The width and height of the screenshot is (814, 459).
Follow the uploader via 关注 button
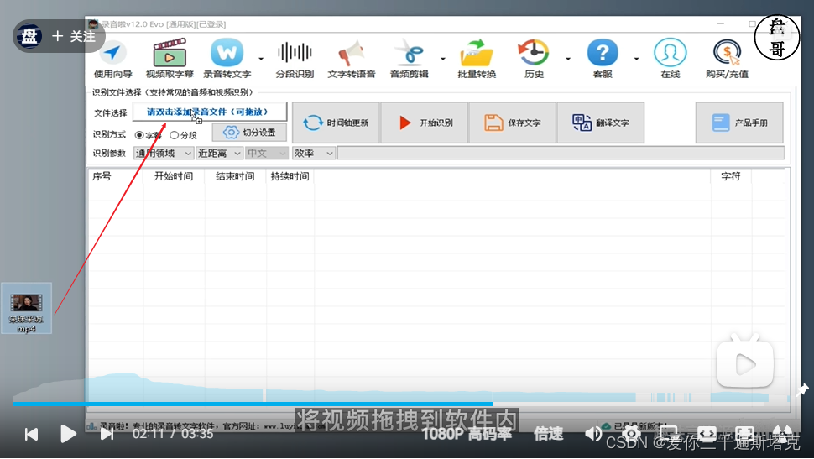coord(74,36)
